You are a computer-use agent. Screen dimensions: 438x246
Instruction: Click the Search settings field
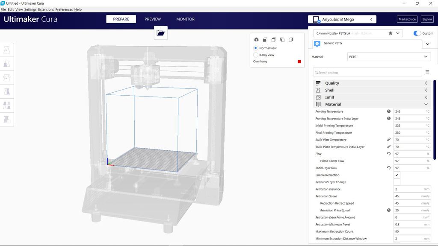(367, 72)
